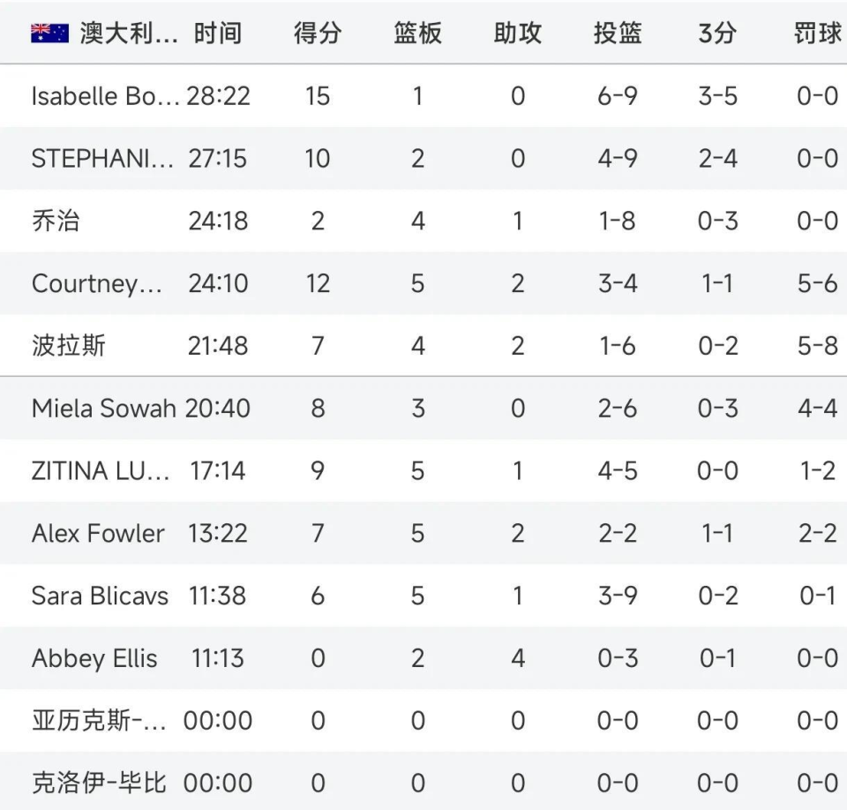Select player 乔治
Image resolution: width=847 pixels, height=810 pixels.
[x=56, y=221]
